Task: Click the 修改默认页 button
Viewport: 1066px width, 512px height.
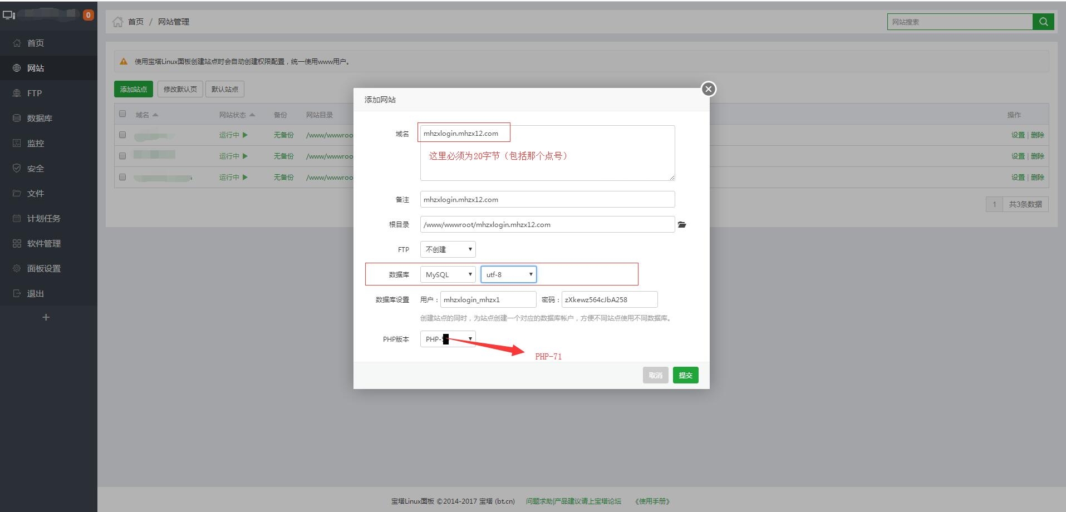Action: coord(180,89)
